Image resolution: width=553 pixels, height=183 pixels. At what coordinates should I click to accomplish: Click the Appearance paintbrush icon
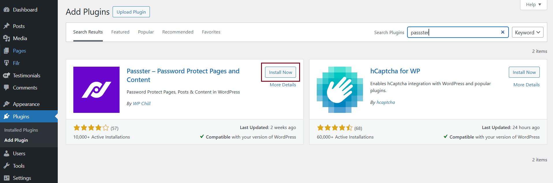(6, 104)
